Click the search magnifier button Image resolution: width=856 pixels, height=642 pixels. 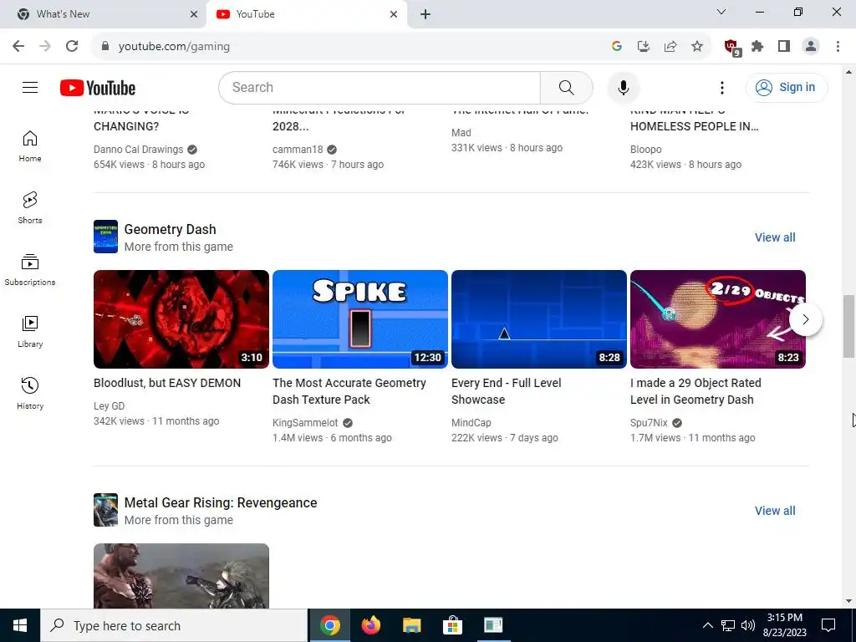pyautogui.click(x=566, y=87)
